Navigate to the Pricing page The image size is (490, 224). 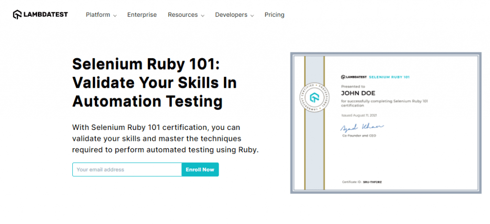pos(274,15)
